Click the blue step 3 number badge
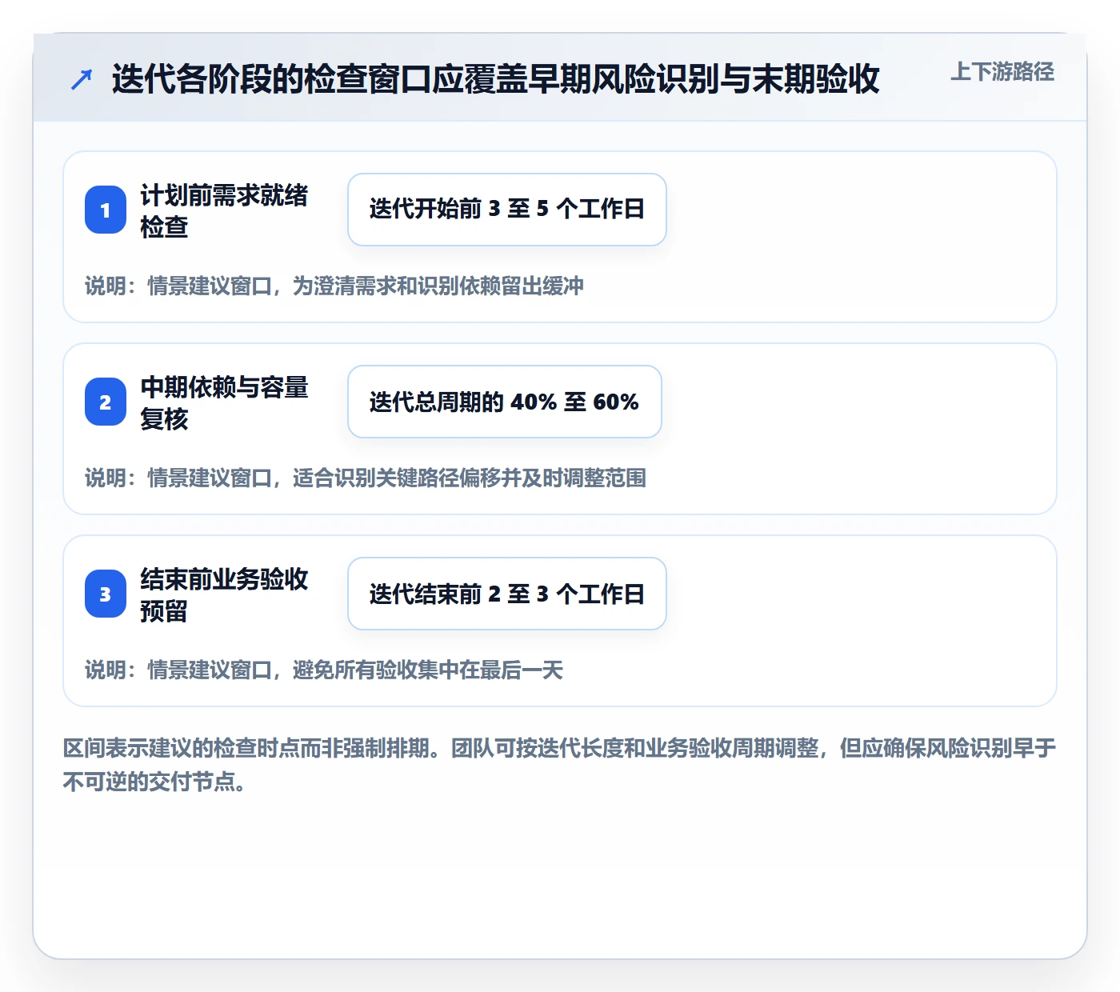 [x=106, y=594]
